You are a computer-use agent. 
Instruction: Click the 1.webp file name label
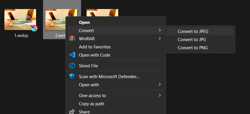pyautogui.click(x=21, y=36)
